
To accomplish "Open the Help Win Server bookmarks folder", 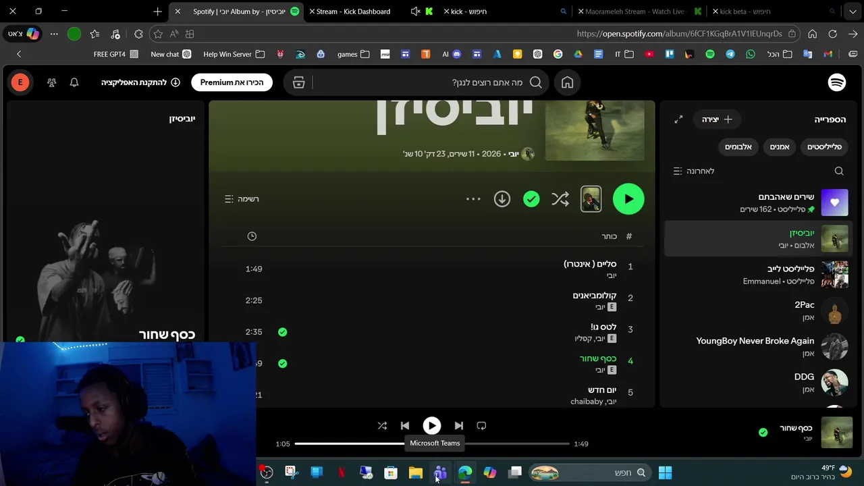I will [x=234, y=54].
